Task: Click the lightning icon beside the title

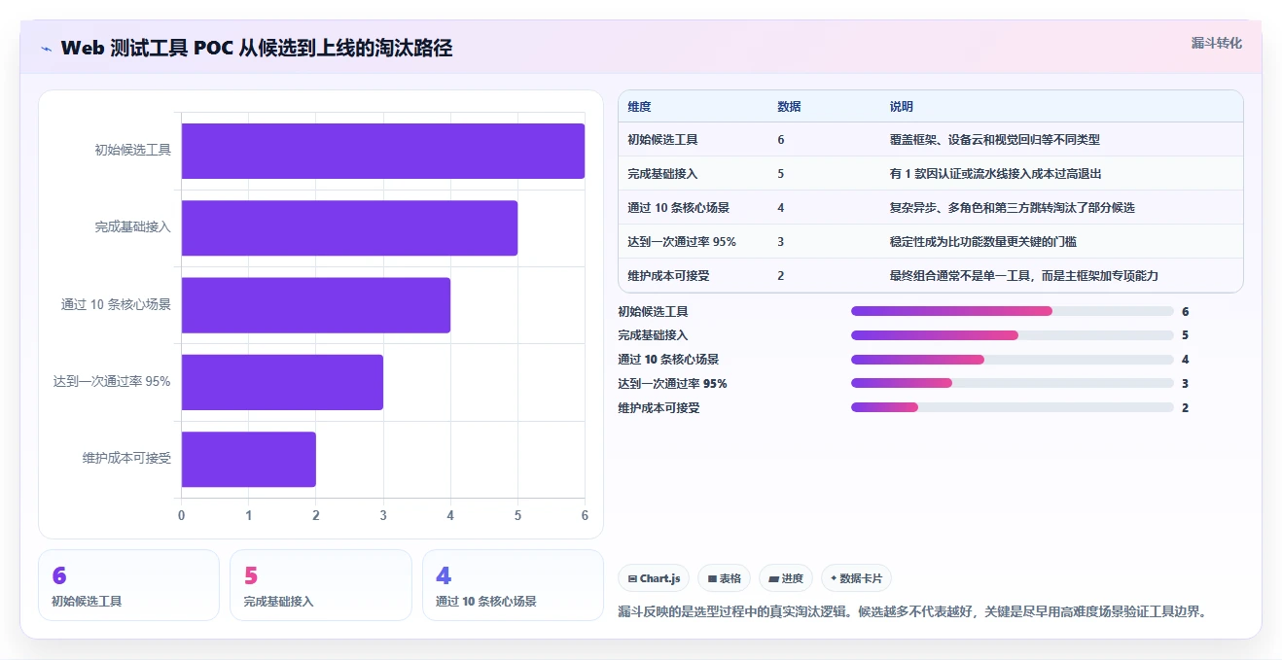Action: 46,49
